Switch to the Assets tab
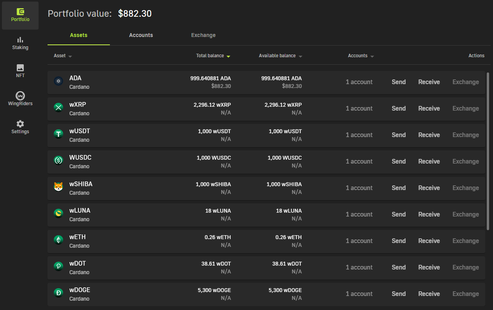Image resolution: width=493 pixels, height=310 pixels. click(x=79, y=35)
